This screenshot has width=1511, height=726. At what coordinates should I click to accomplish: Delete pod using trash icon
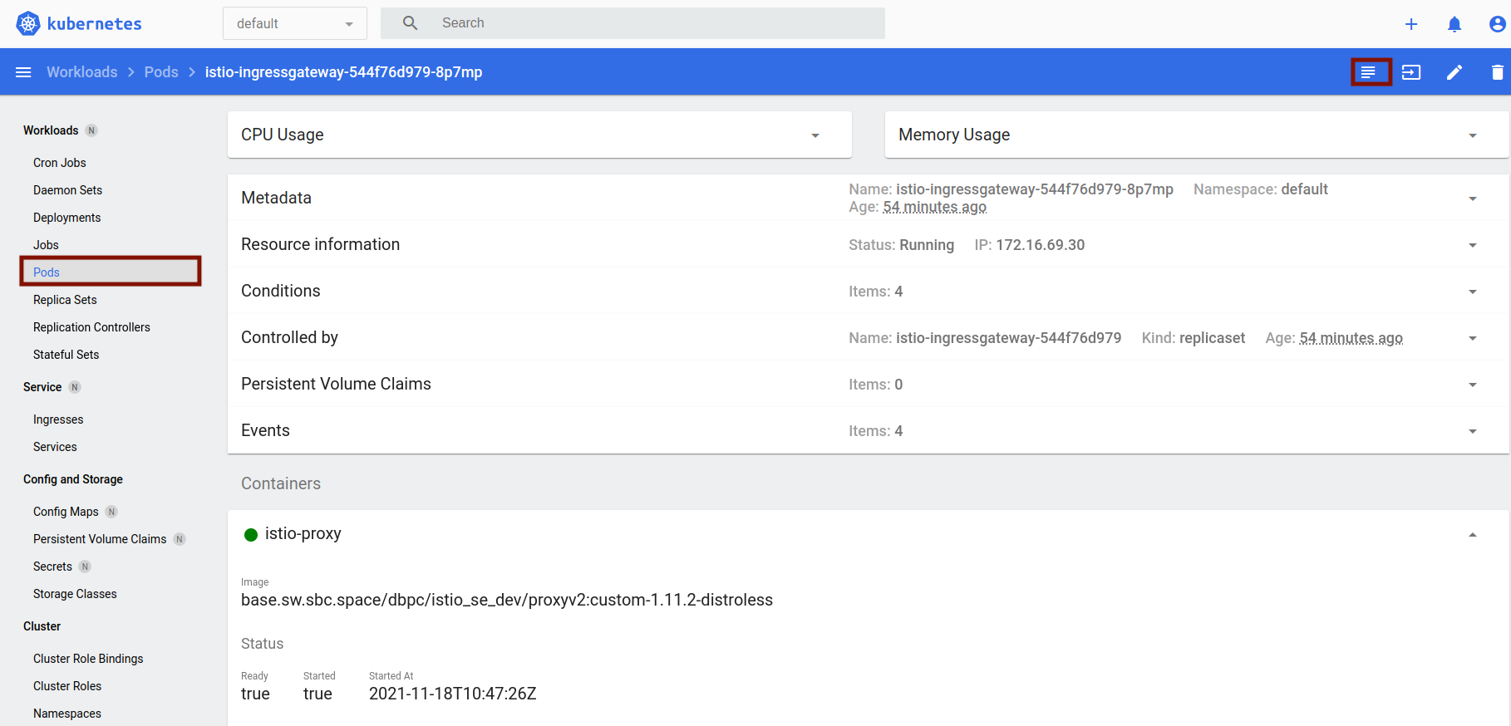point(1497,72)
